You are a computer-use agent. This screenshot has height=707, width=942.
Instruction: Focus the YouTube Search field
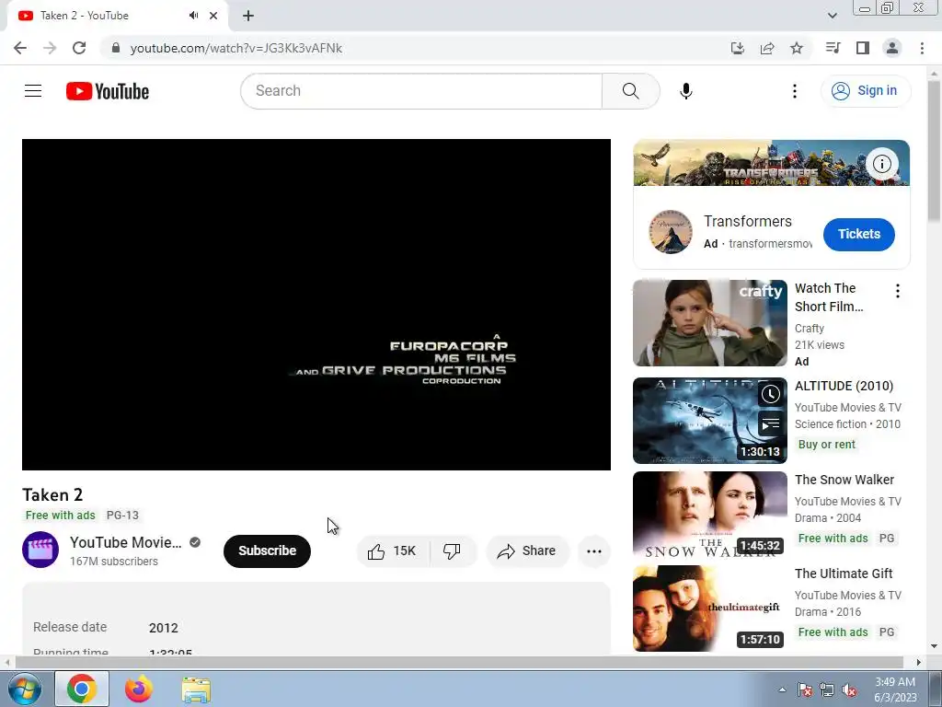click(421, 91)
